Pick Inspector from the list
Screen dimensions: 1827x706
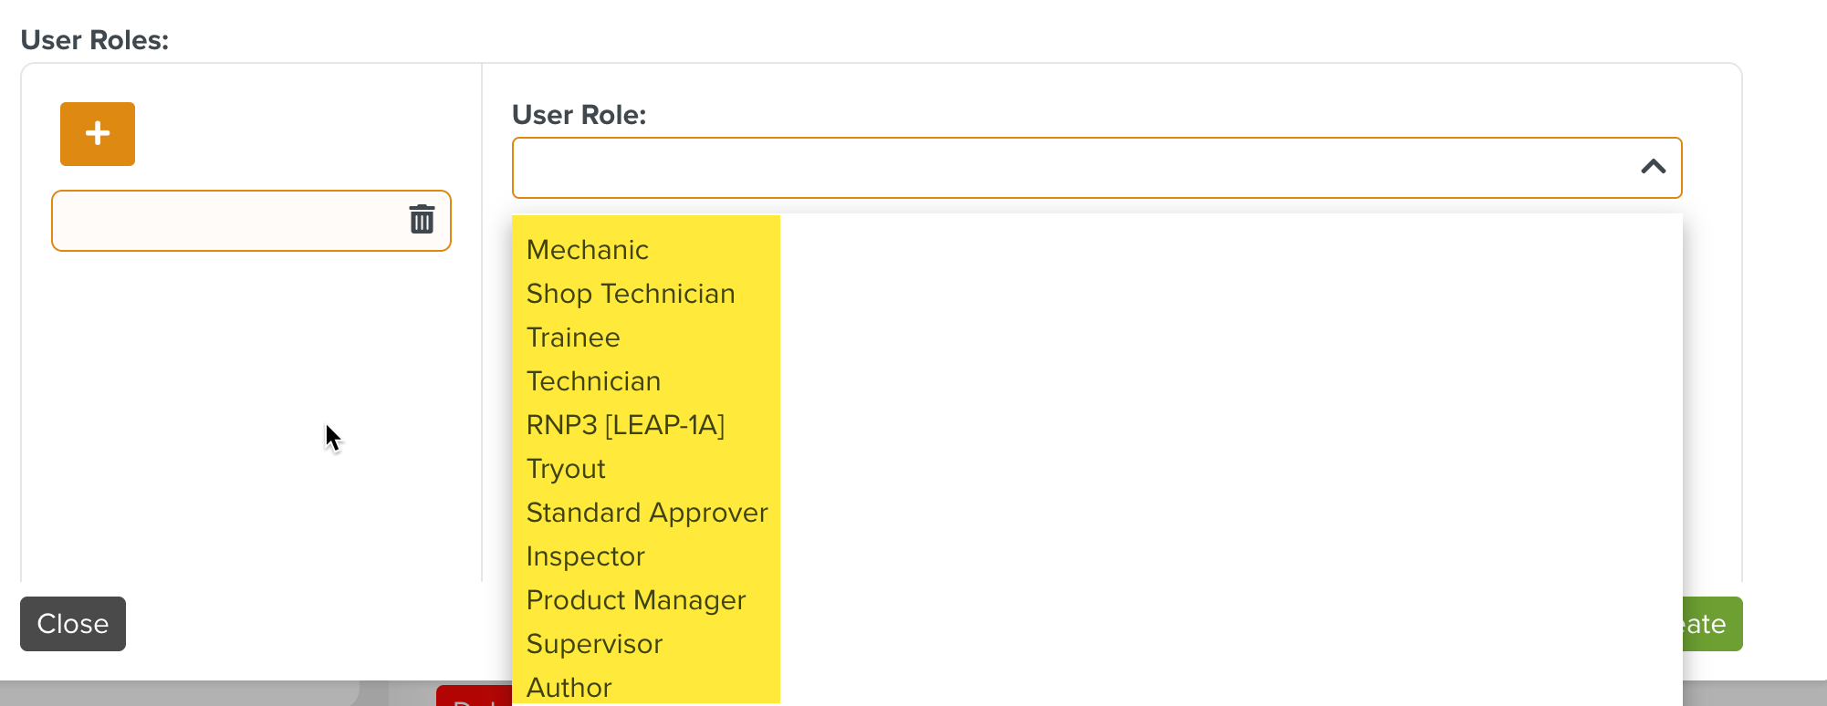[x=585, y=555]
